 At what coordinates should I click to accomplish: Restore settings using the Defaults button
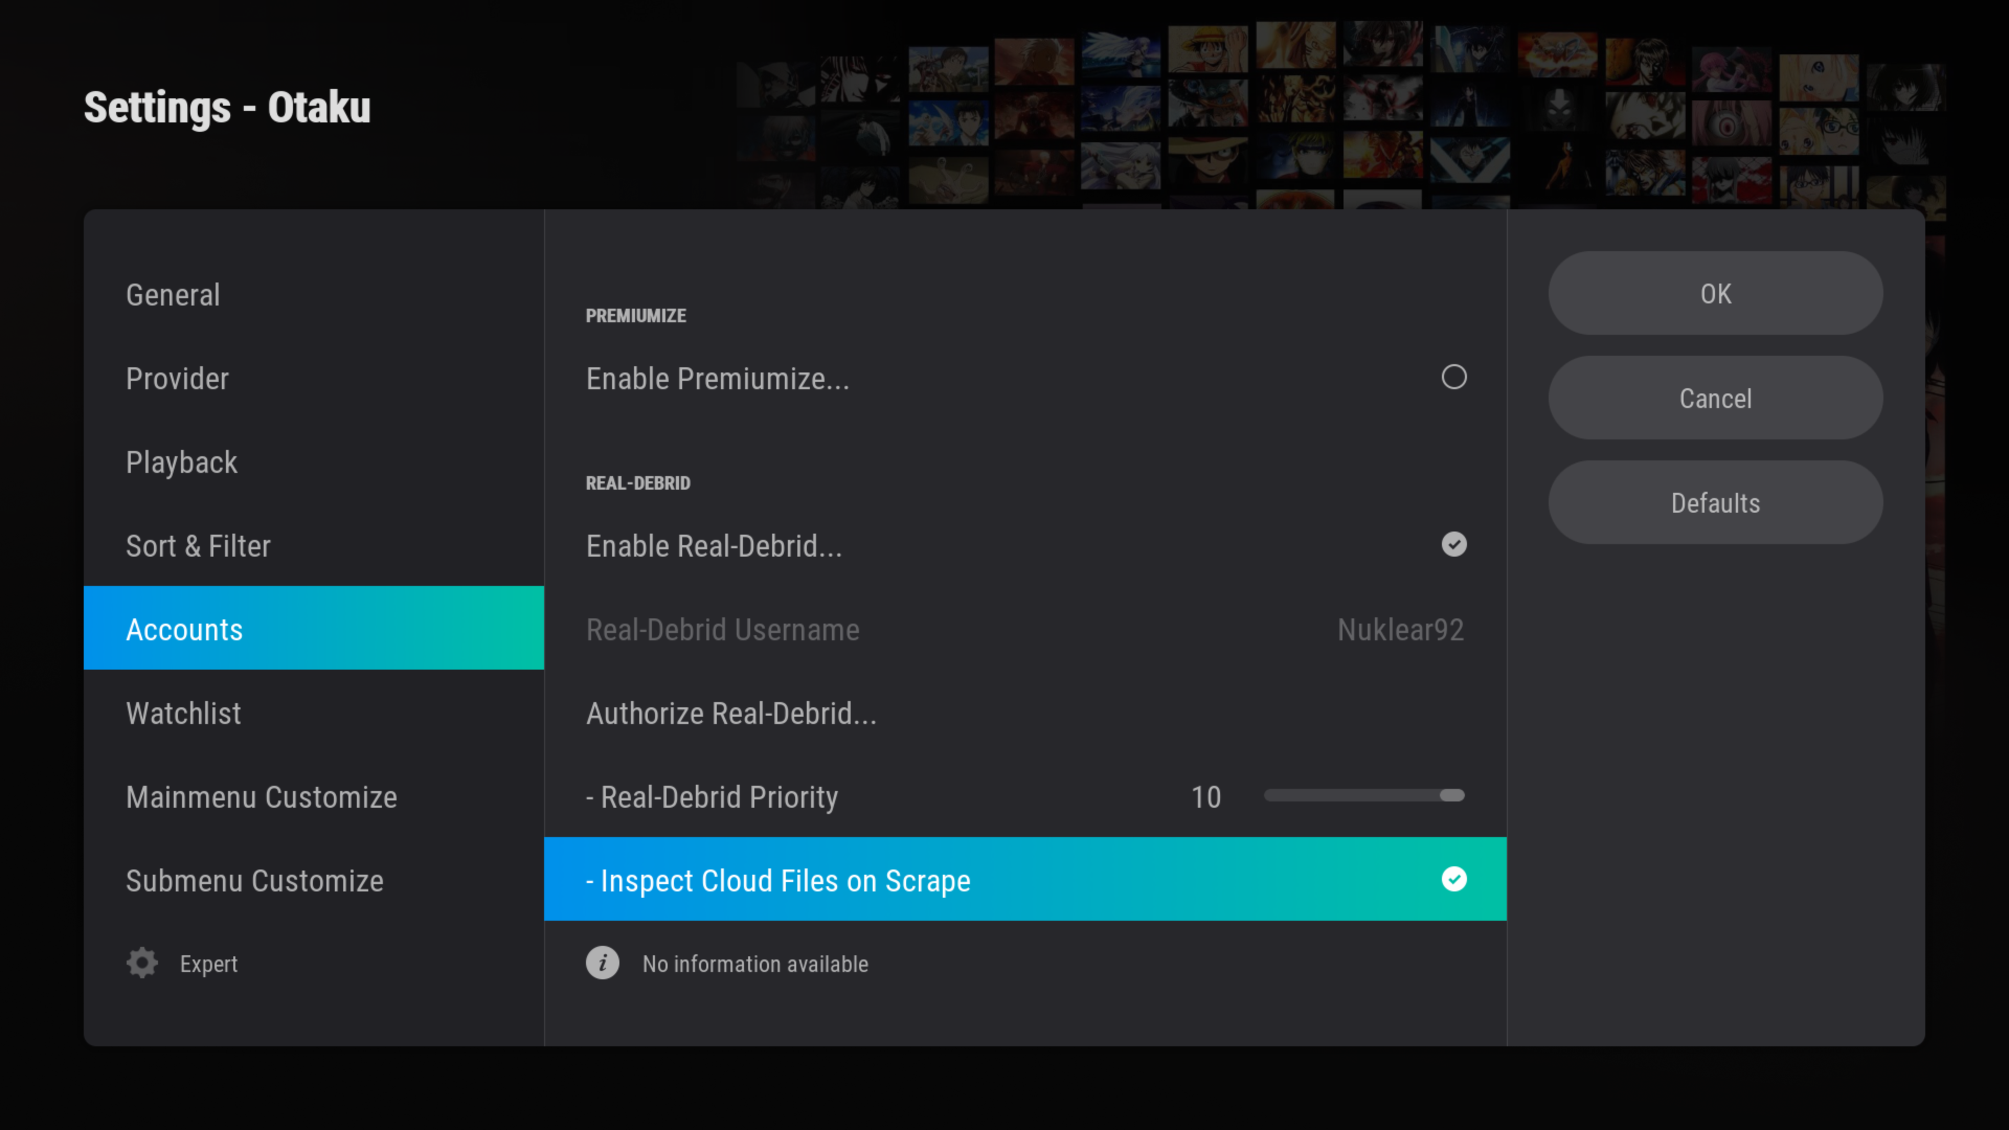pos(1715,502)
